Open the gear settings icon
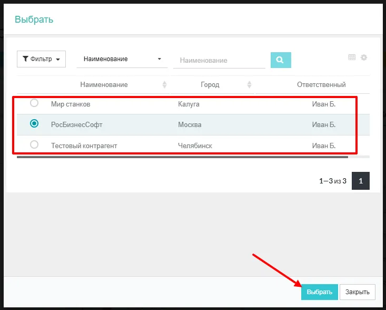This screenshot has height=310, width=386. (x=363, y=57)
